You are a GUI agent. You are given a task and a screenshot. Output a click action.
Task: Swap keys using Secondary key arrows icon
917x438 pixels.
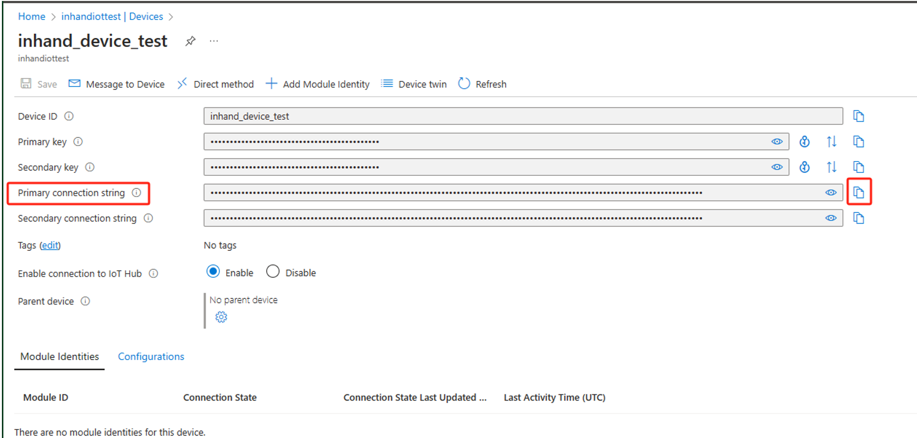(831, 167)
